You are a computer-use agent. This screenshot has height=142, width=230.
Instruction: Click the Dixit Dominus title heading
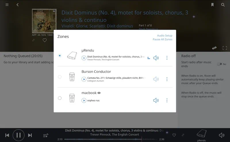125,16
